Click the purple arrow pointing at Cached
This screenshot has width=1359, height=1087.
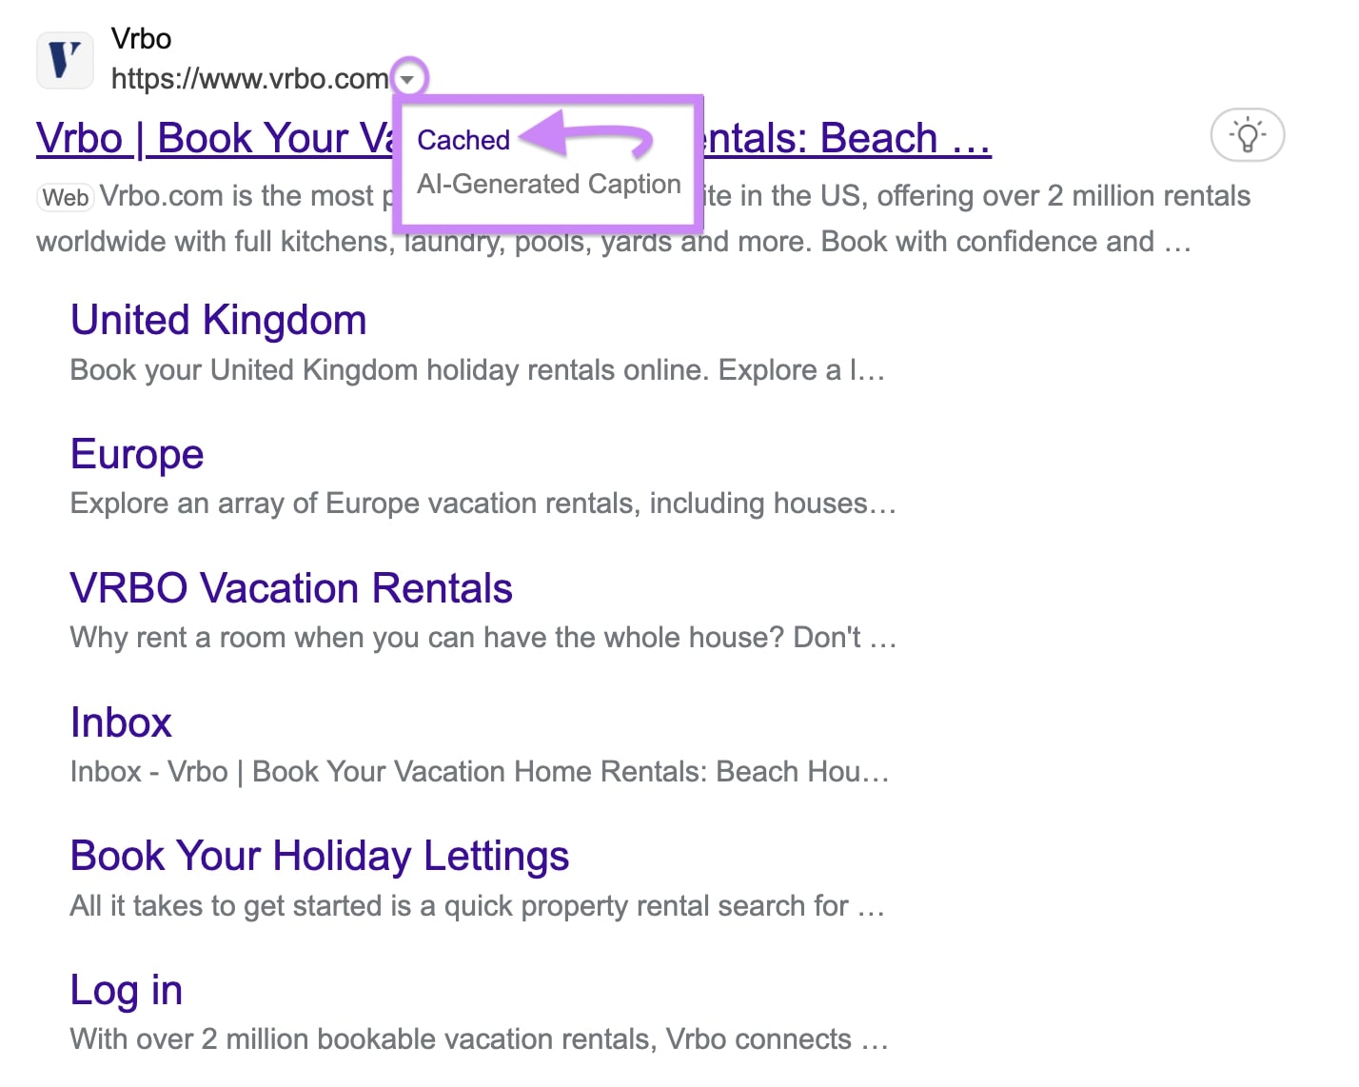pyautogui.click(x=590, y=136)
